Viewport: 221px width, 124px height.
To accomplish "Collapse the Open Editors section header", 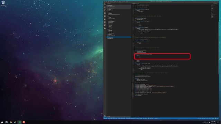I will point(119,6).
